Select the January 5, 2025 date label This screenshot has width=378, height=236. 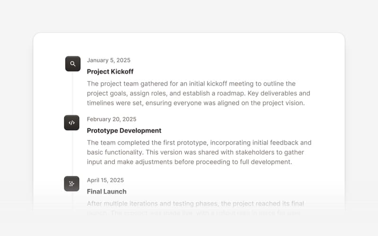point(109,60)
